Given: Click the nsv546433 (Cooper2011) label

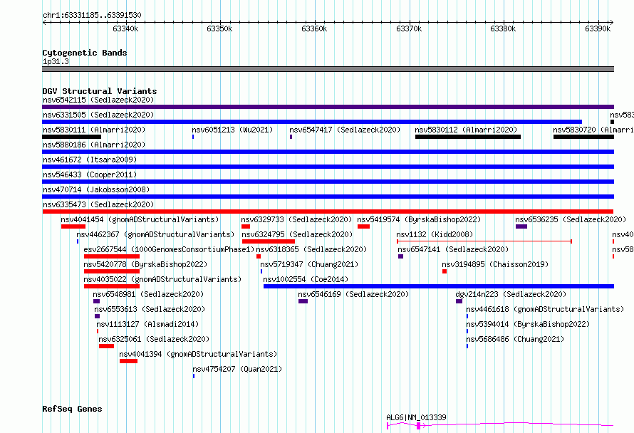Looking at the screenshot, I should point(90,174).
